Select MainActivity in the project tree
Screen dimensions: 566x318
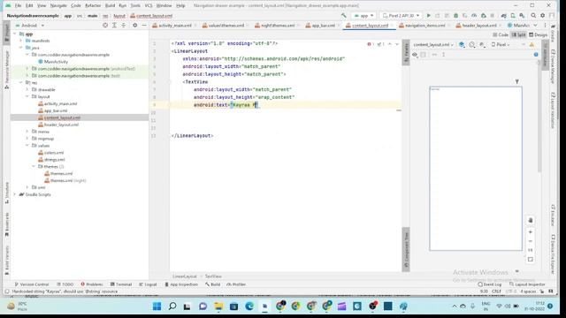[x=53, y=62]
